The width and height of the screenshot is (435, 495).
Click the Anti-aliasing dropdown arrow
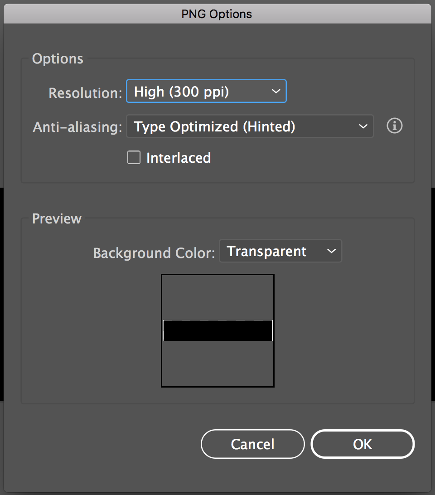point(363,126)
